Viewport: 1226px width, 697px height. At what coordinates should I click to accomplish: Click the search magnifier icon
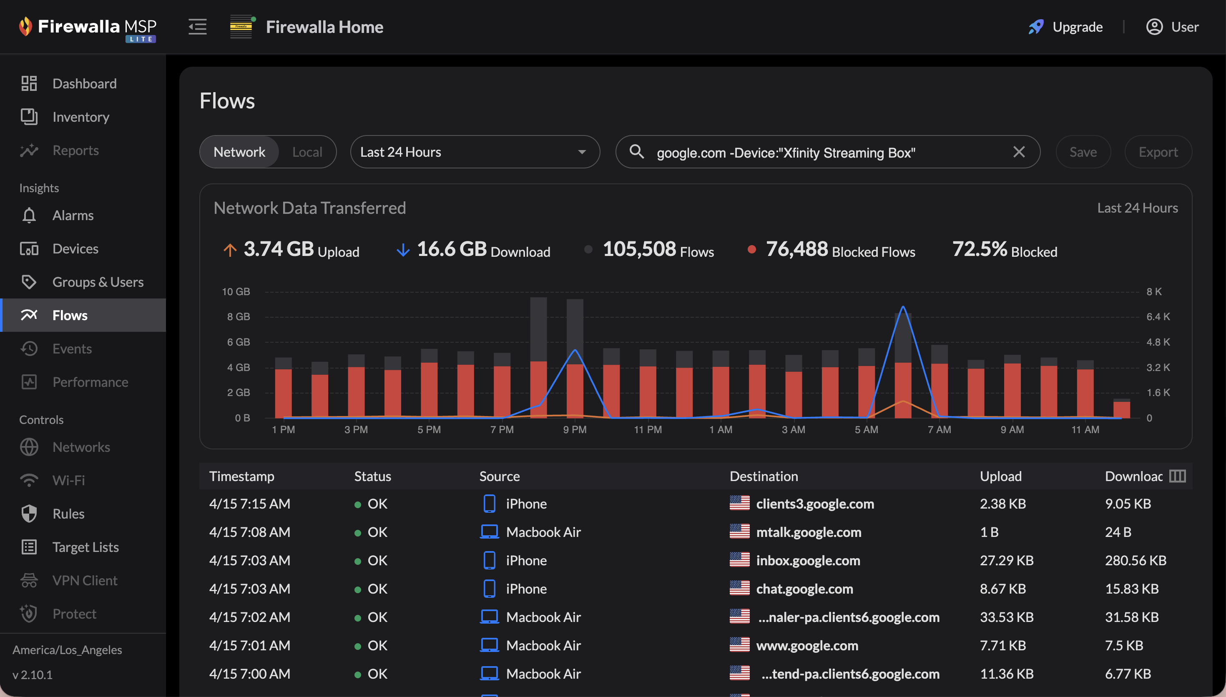point(636,152)
